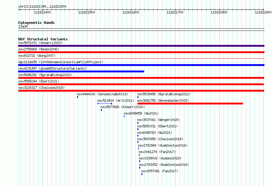
Task: Click the blue marker under nsv2793052
Action: pyautogui.click(x=140, y=168)
